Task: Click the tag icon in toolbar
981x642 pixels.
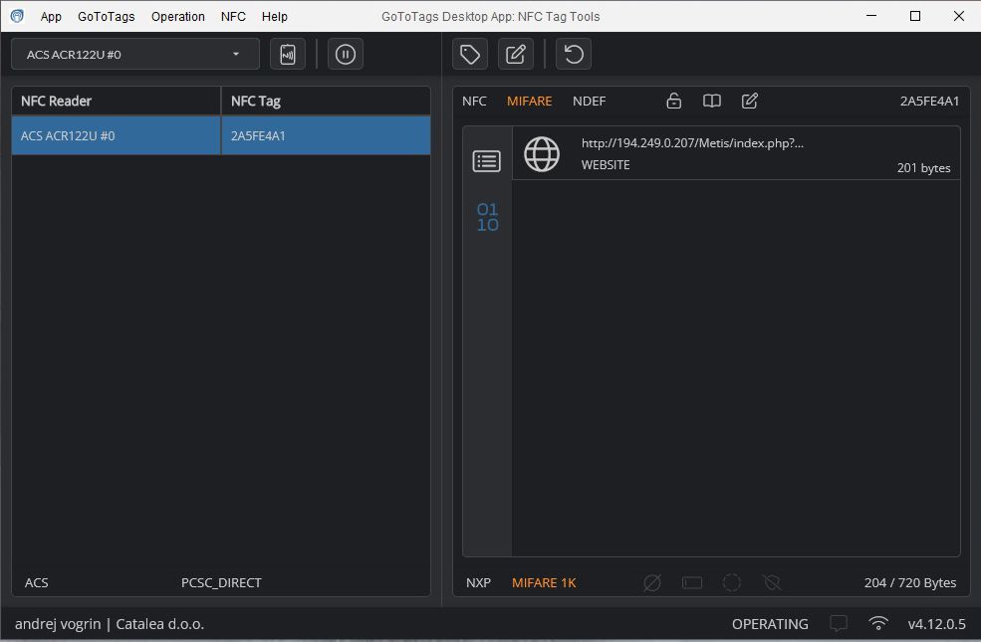Action: tap(470, 54)
